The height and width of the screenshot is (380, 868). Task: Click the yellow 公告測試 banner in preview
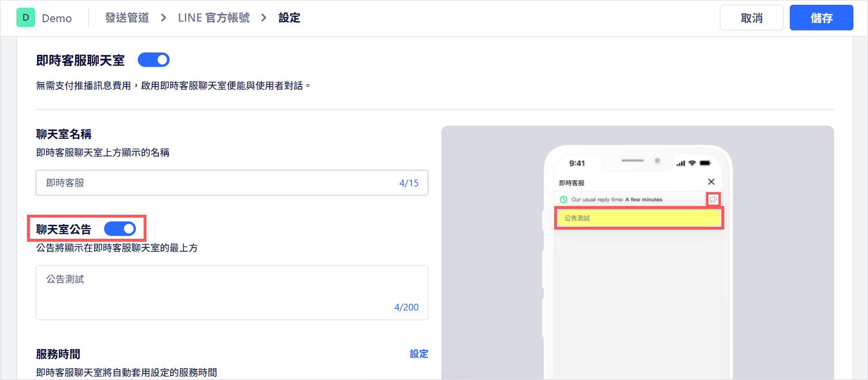(x=639, y=218)
